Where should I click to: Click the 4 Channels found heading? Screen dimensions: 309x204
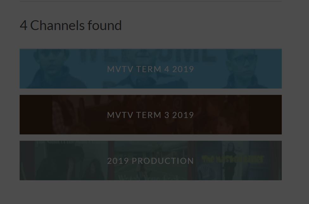71,25
